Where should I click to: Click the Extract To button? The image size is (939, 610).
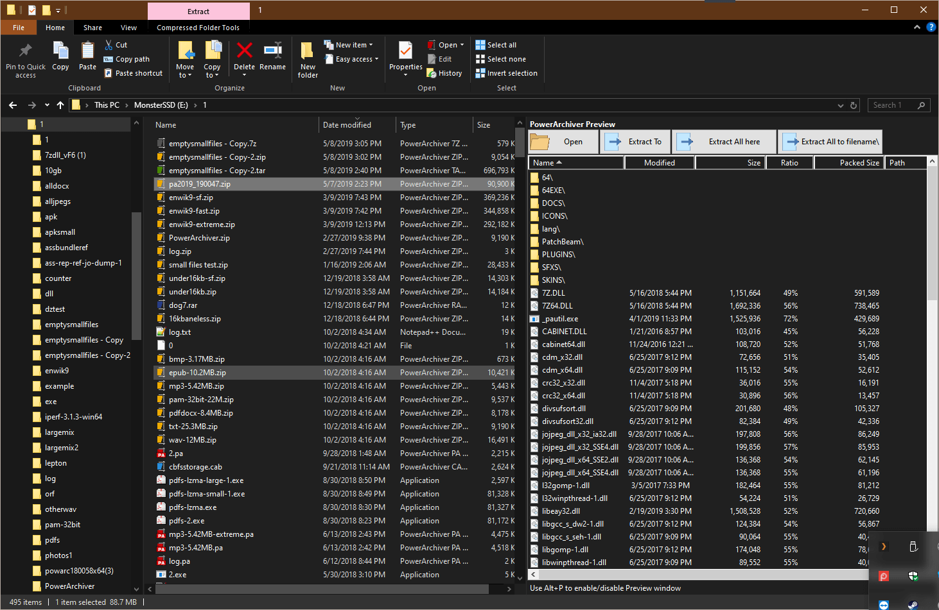click(x=635, y=142)
